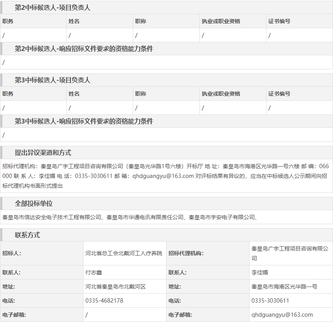The height and width of the screenshot is (323, 333).
Task: Click bidder 秦皇岛市华通电讯有限责任公司
Action: (x=145, y=217)
